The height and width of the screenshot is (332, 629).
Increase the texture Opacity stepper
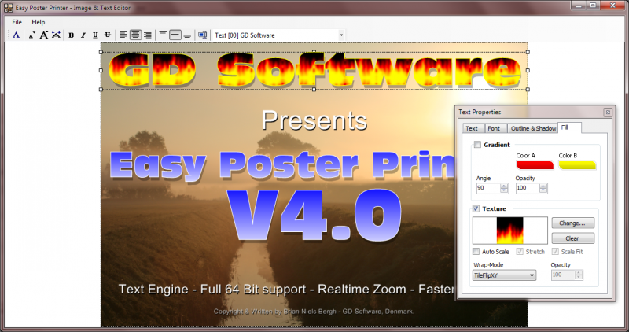tap(579, 272)
